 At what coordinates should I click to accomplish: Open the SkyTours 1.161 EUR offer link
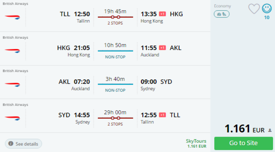pyautogui.click(x=196, y=144)
